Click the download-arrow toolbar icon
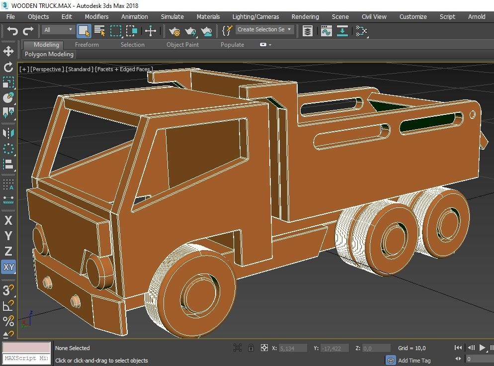 [x=342, y=31]
